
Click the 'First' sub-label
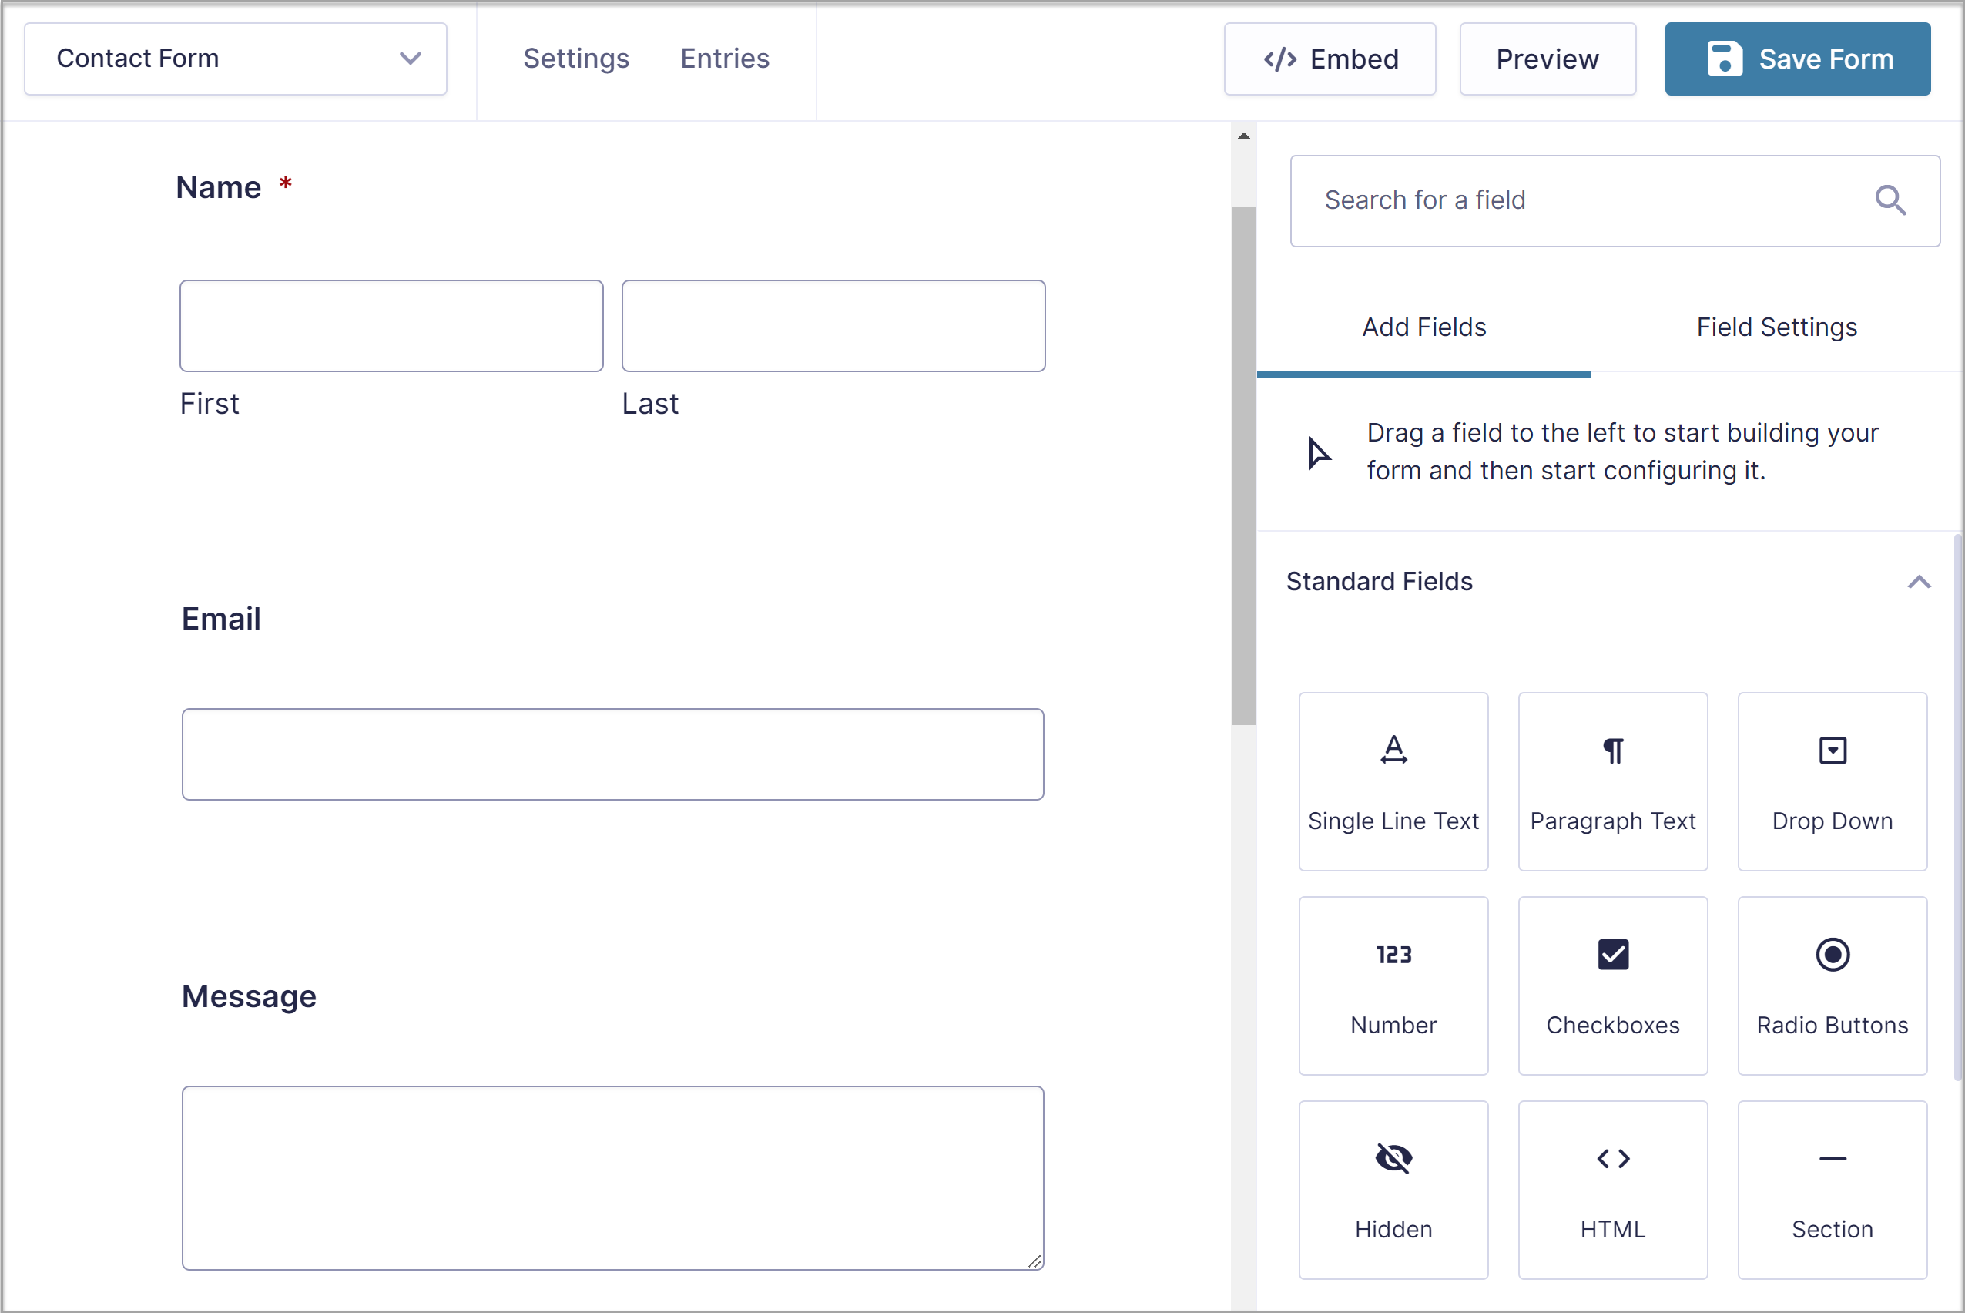(210, 404)
